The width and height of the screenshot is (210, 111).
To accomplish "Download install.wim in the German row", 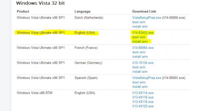I will point(140,71).
